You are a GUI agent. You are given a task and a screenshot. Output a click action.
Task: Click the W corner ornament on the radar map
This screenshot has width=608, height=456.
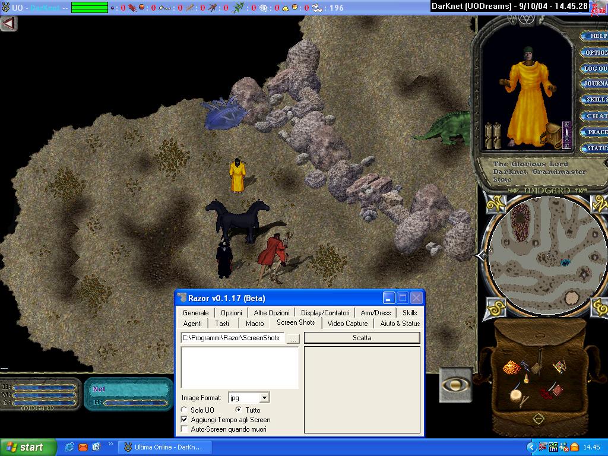496,203
